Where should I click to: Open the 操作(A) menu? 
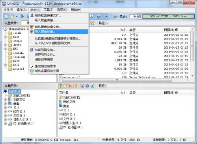(22, 10)
